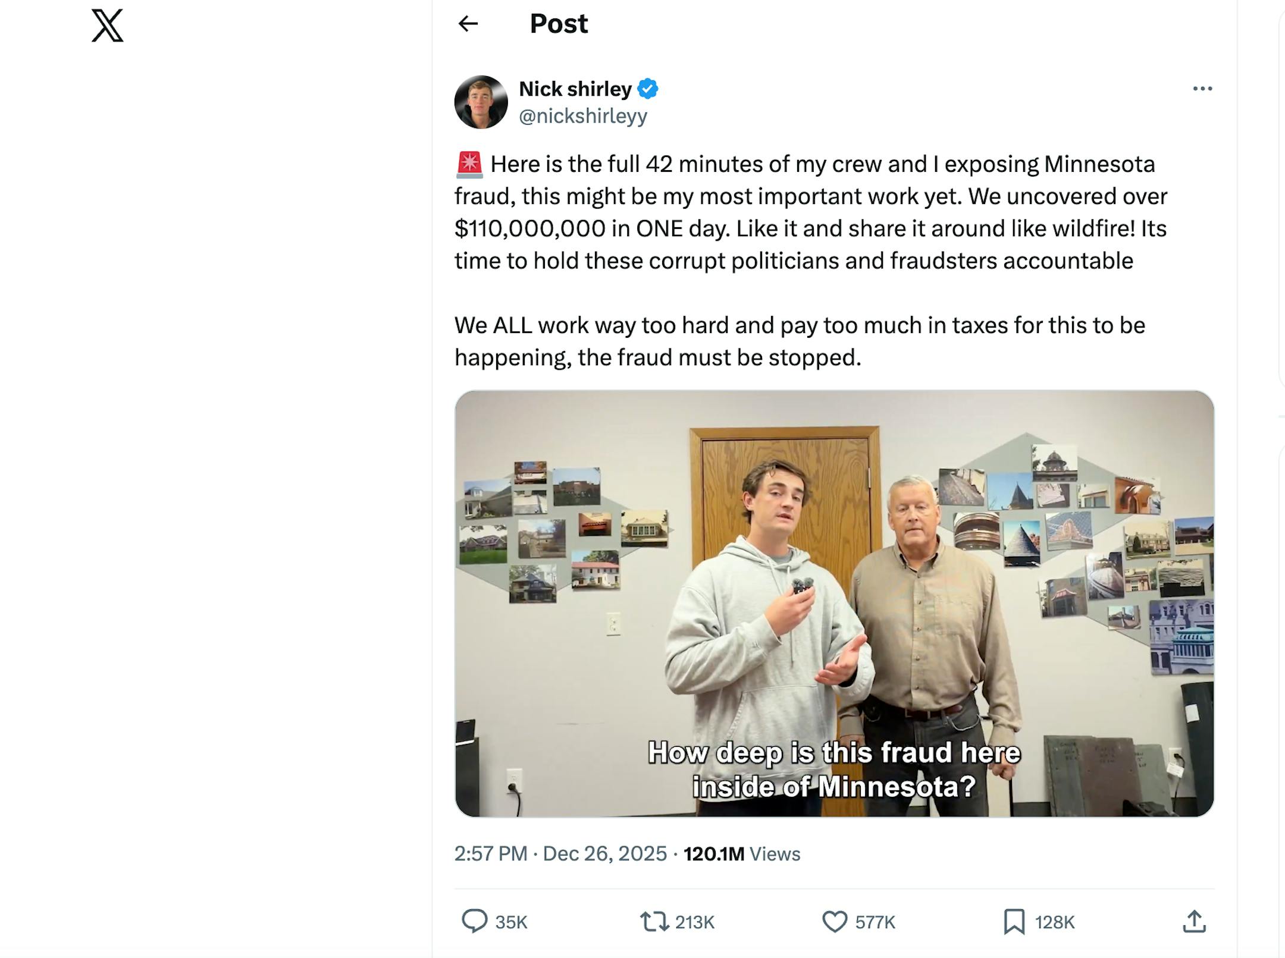Viewport: 1285px width, 958px height.
Task: Open the reply composer via the comment icon
Action: coord(474,922)
